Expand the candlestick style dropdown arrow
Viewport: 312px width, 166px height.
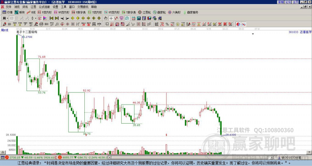click(36, 18)
